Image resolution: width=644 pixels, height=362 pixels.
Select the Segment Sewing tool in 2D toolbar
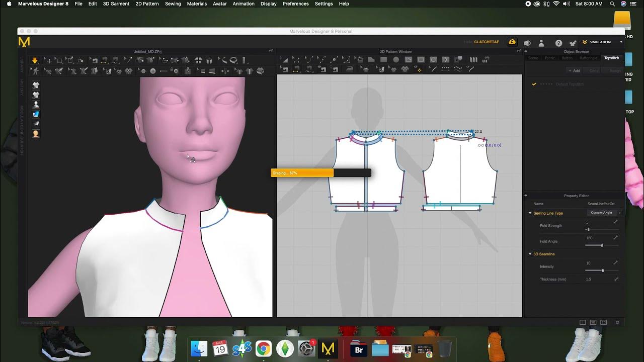(x=296, y=69)
